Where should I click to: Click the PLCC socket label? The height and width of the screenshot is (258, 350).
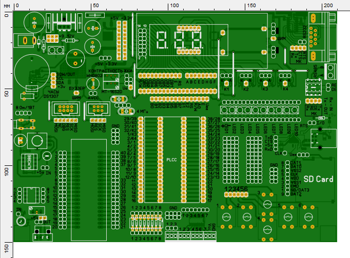[x=171, y=160]
